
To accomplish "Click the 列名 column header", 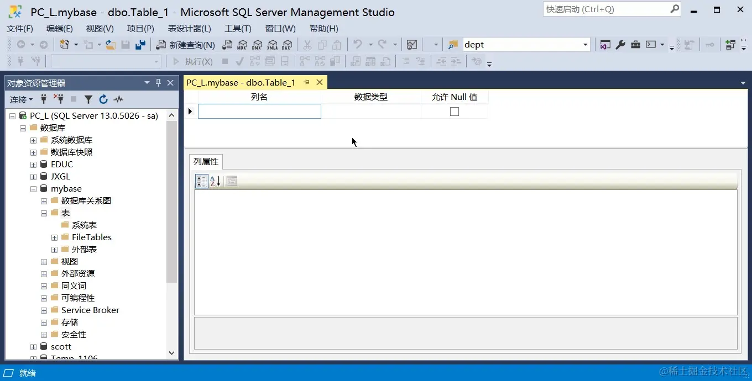I will (259, 97).
